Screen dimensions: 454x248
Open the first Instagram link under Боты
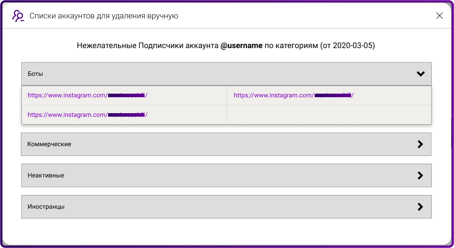tap(87, 95)
